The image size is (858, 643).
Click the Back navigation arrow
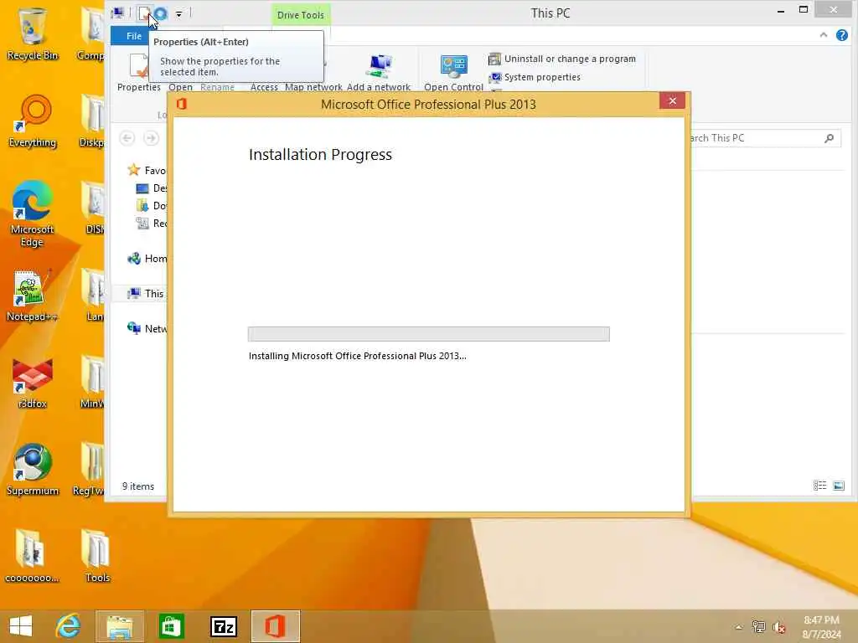coord(127,138)
